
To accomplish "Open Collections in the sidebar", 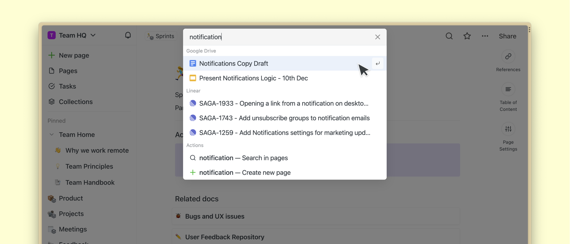I will (76, 102).
